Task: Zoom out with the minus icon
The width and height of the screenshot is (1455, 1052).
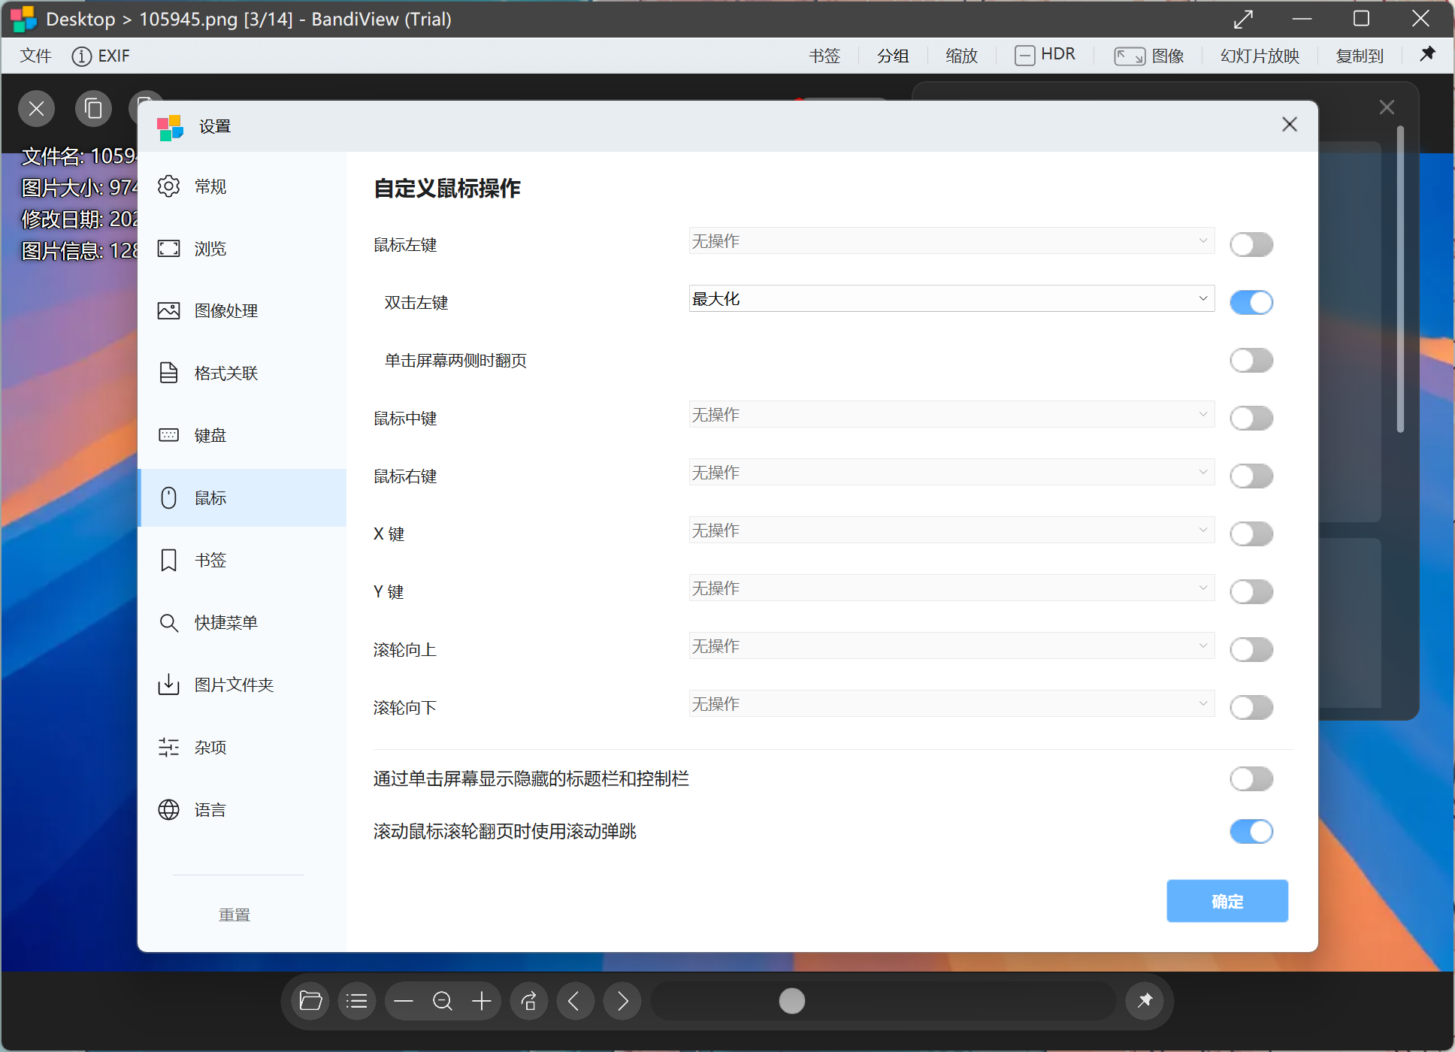Action: [404, 1001]
